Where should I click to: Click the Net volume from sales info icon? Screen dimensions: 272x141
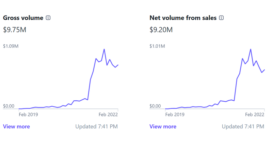click(222, 18)
